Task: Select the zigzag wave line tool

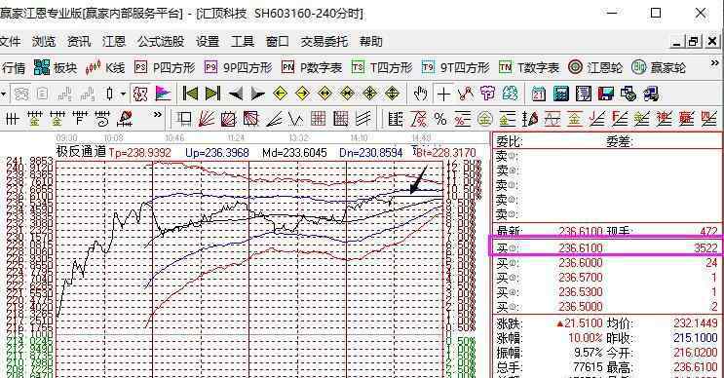Action: 295,120
